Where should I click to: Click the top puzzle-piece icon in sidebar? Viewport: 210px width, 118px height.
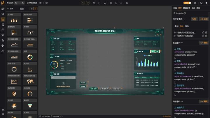[3, 9]
